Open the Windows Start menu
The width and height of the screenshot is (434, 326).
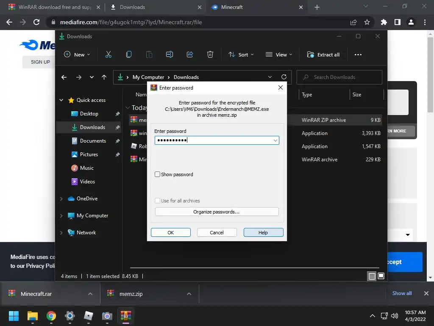[14, 316]
